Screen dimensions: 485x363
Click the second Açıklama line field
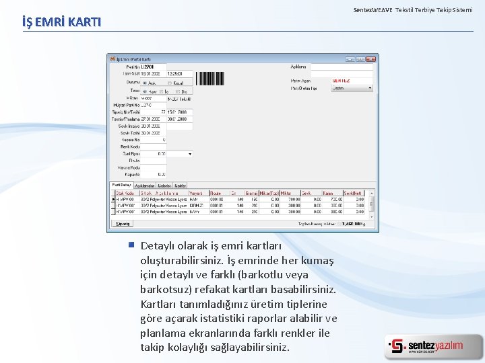coord(342,74)
